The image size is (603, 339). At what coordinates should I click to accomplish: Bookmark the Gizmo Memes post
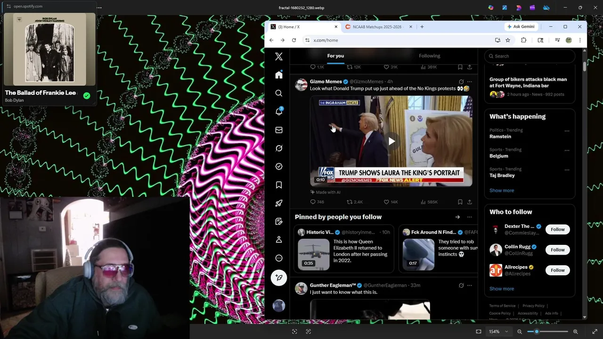(x=460, y=202)
